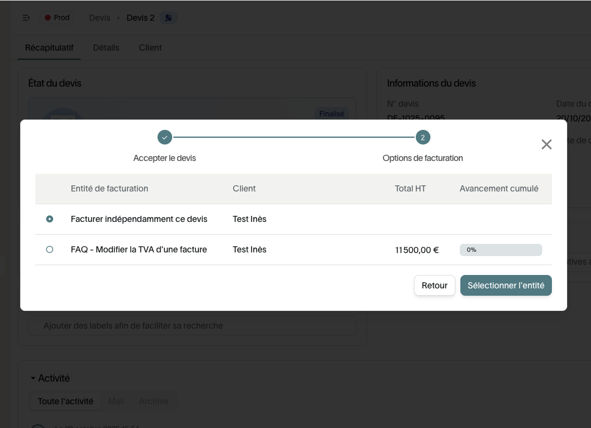Click the 'Entité de facturation' column header
This screenshot has width=591, height=428.
[x=109, y=188]
